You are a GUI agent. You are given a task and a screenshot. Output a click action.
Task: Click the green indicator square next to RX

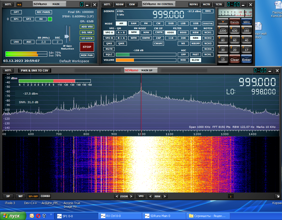pos(50,19)
